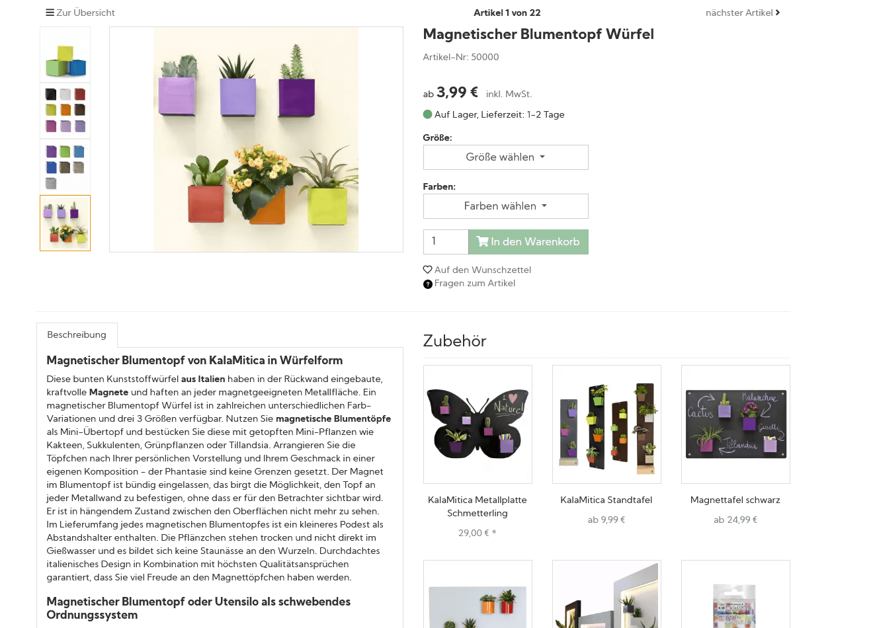Open KalaMitica Metallplatte Schmetterling accessory

[x=477, y=506]
